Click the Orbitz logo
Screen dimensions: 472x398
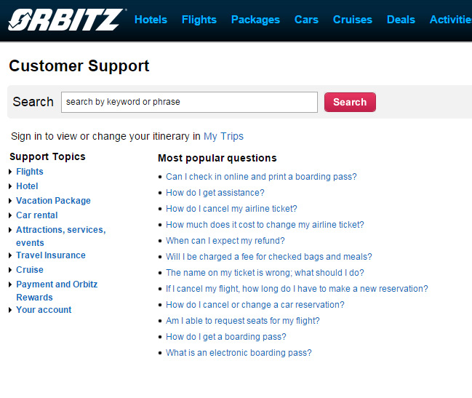pyautogui.click(x=66, y=20)
